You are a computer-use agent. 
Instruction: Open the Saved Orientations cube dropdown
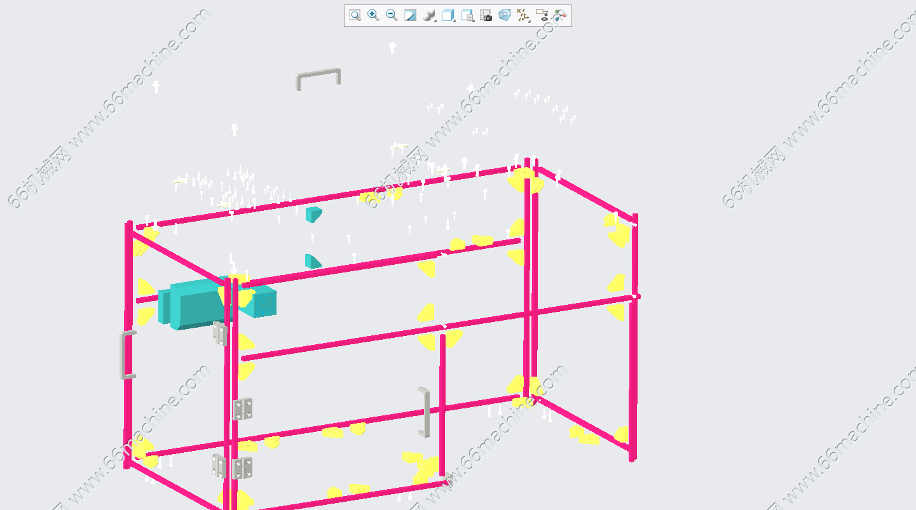[448, 15]
